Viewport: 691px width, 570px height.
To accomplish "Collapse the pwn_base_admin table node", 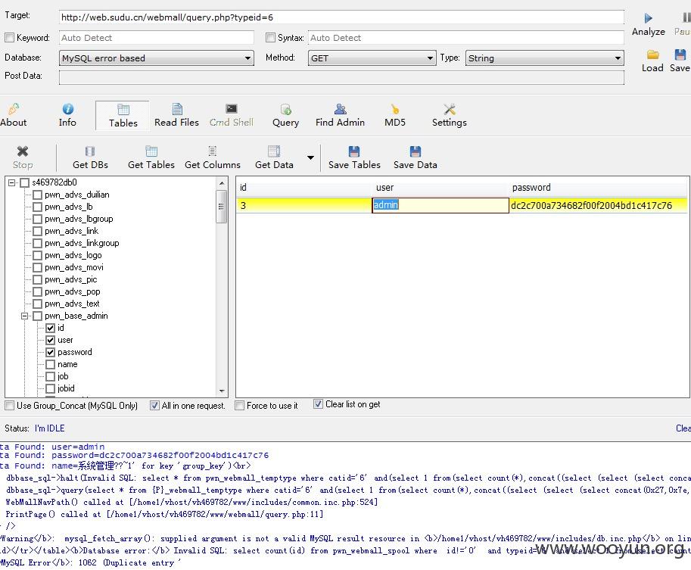I will pos(25,316).
